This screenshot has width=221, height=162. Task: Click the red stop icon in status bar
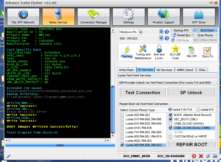point(194,156)
